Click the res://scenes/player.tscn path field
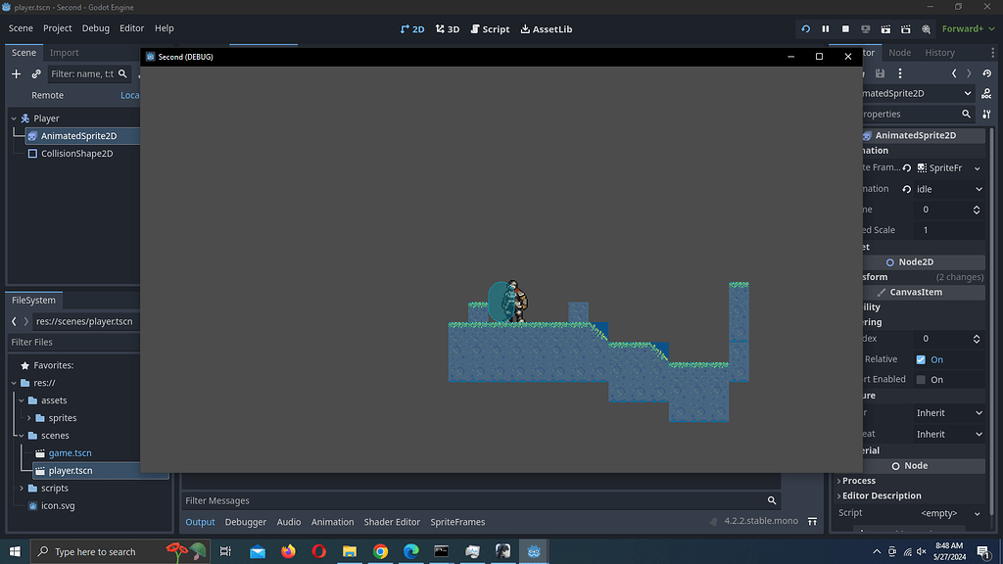 (x=86, y=321)
